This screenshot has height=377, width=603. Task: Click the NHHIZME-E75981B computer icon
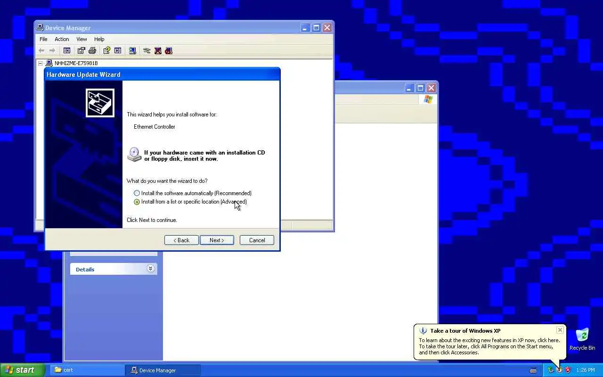[49, 63]
